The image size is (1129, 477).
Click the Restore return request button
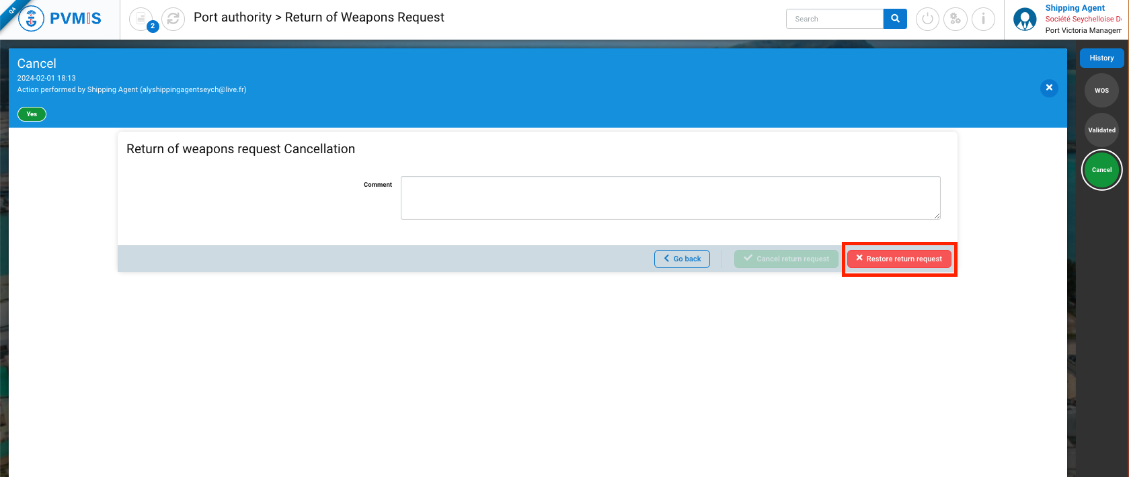pyautogui.click(x=899, y=259)
